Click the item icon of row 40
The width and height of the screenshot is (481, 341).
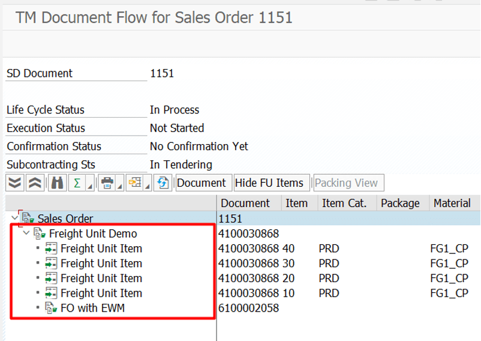[51, 249]
